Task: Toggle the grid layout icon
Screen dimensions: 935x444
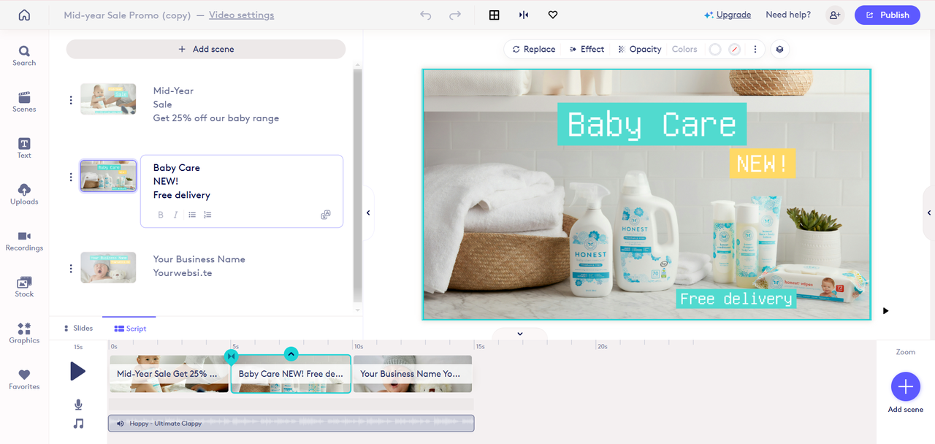Action: click(x=495, y=15)
